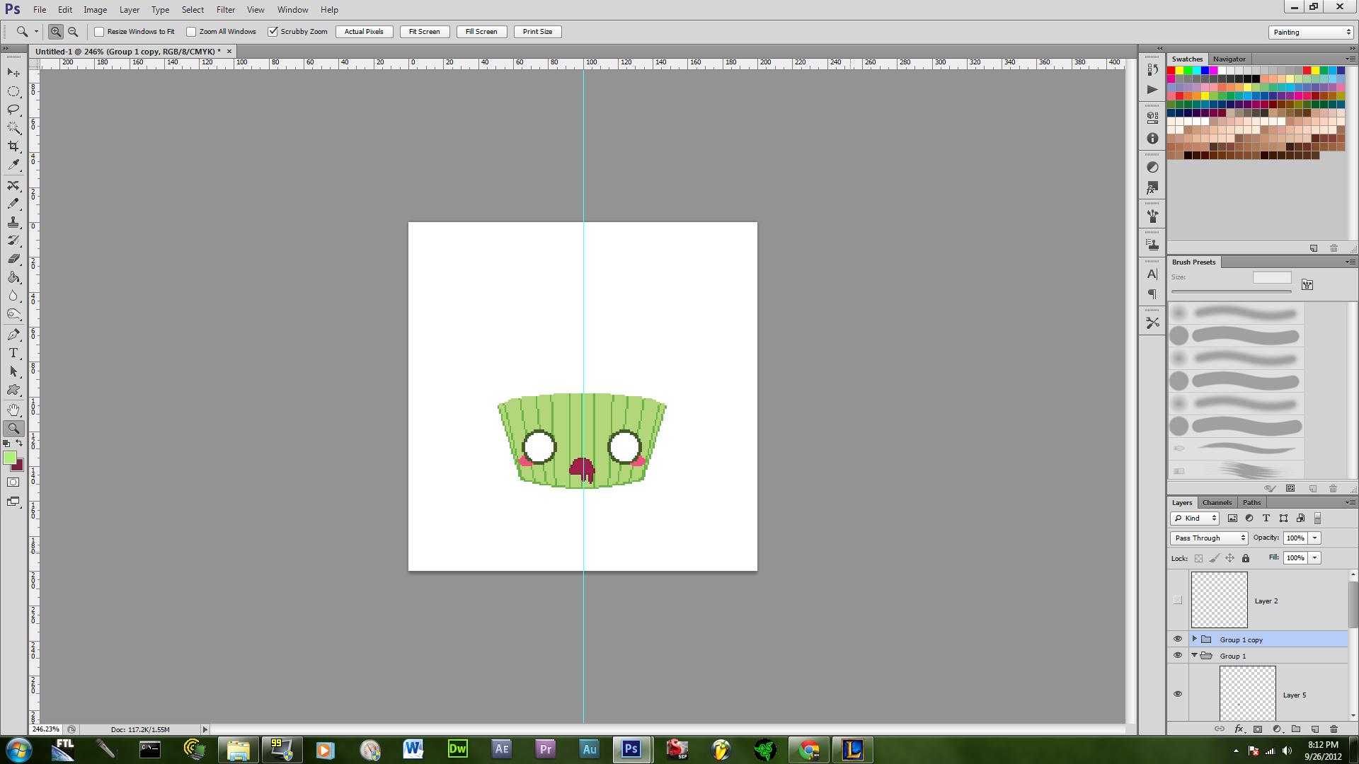Select the Hand tool
The image size is (1359, 764).
click(13, 410)
